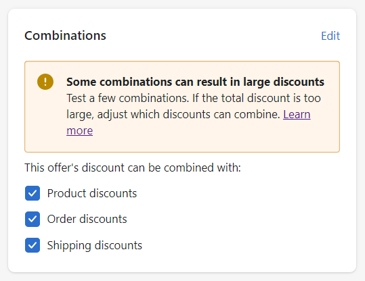Click the word 'more' in the wrapped link
This screenshot has width=365, height=281.
pyautogui.click(x=80, y=130)
